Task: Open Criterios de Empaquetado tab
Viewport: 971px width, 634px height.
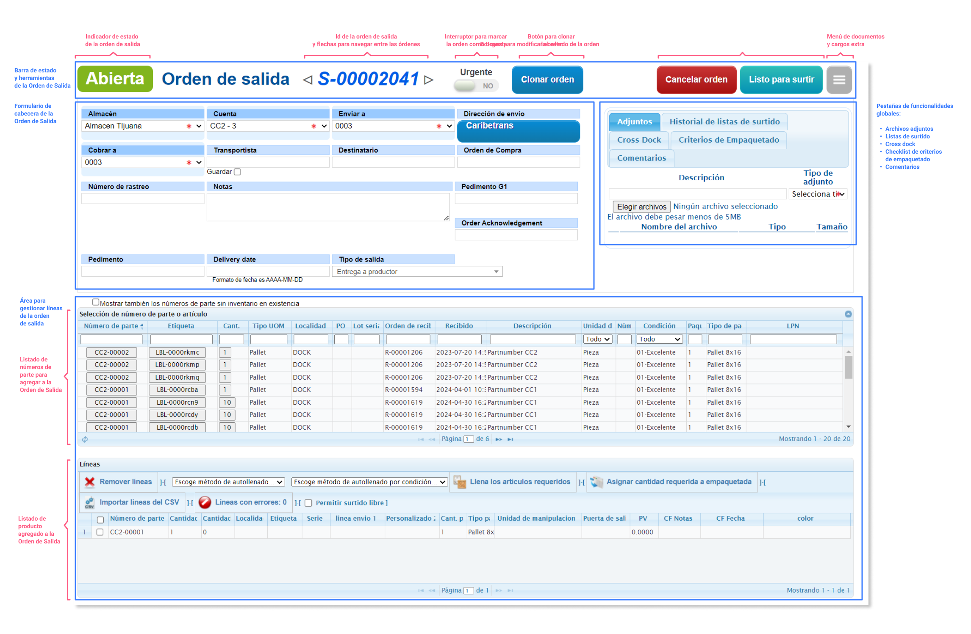Action: coord(729,140)
